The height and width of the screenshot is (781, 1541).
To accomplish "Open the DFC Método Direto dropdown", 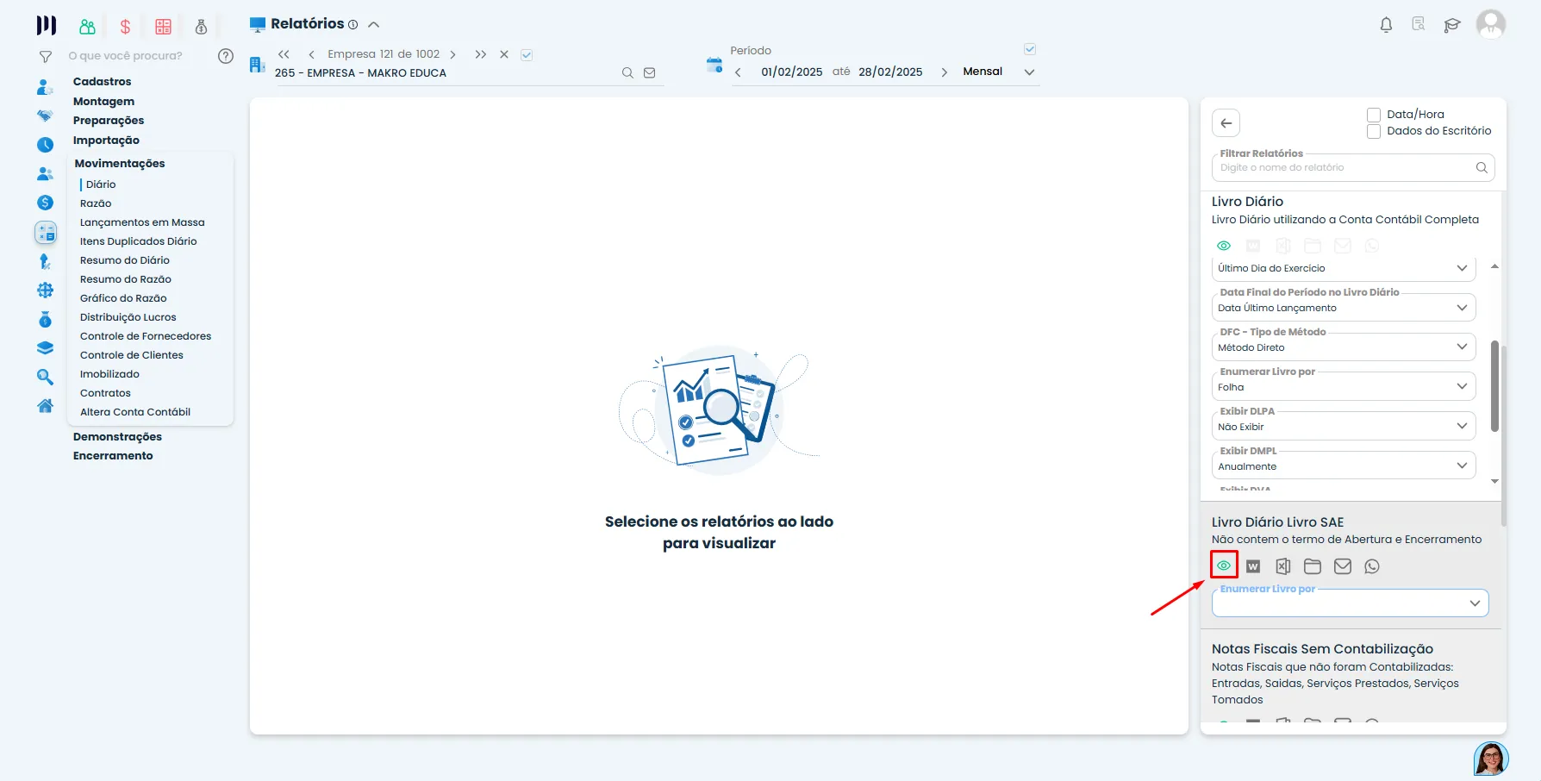I will (x=1344, y=347).
